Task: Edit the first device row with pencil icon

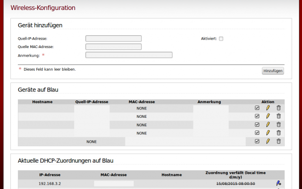Action: coord(268,108)
